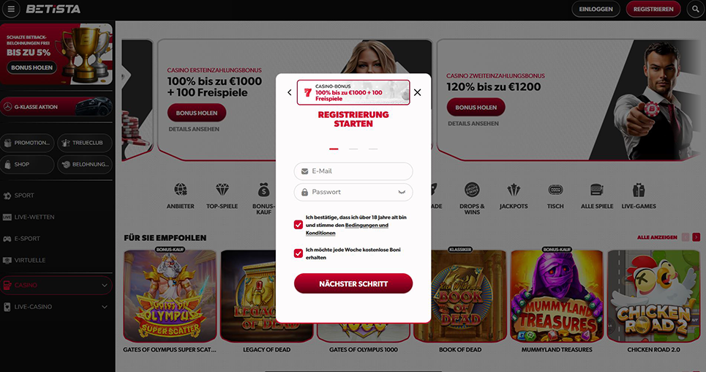Uncheck the over 18 confirmation checkbox
The image size is (706, 372).
tap(298, 225)
